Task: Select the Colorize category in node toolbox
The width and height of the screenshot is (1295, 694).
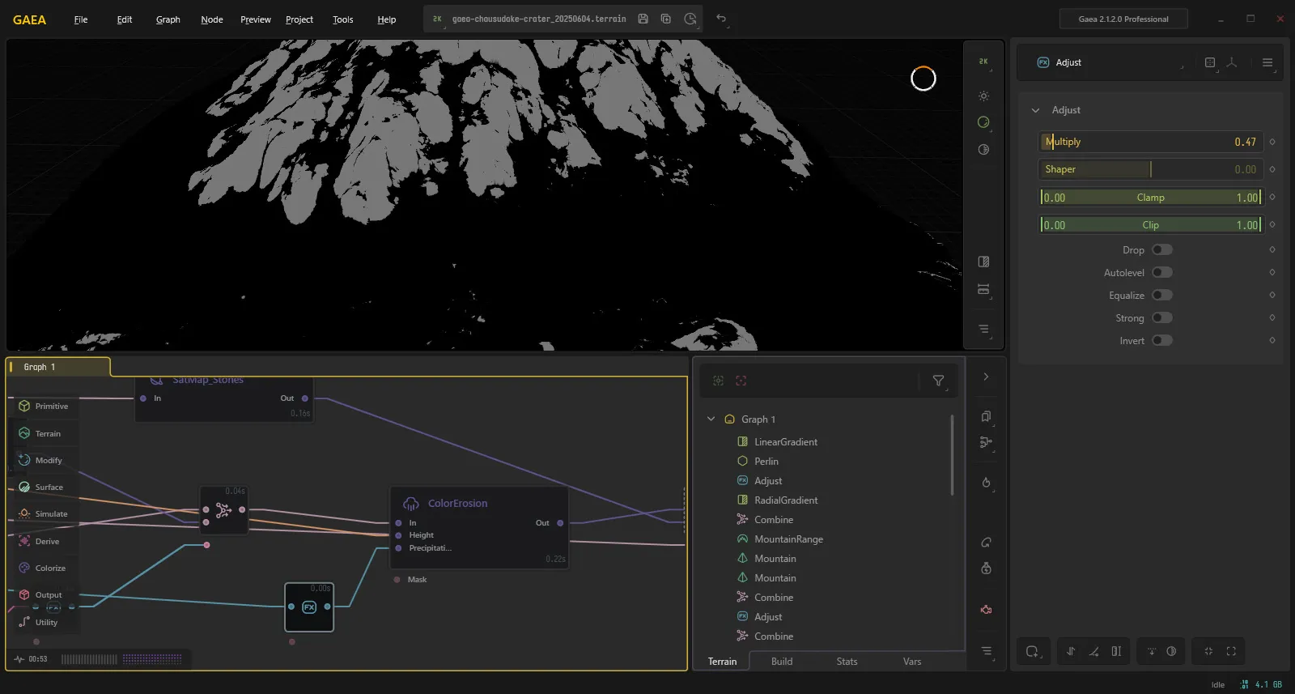Action: tap(44, 568)
